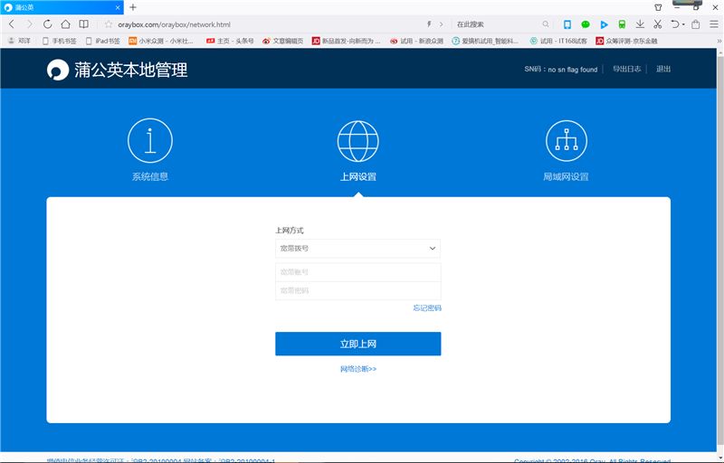Click the green train ticket toolbar icon

[x=622, y=24]
